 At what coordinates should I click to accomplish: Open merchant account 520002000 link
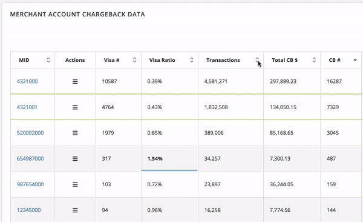30,133
